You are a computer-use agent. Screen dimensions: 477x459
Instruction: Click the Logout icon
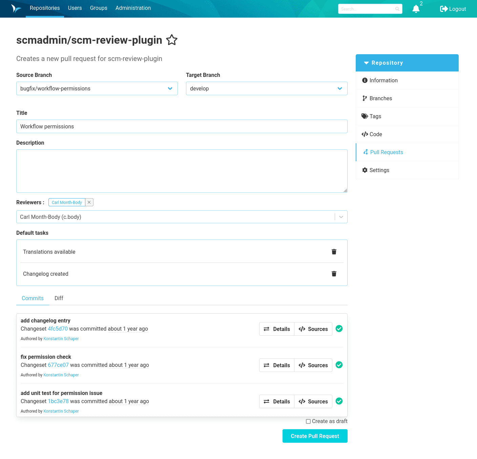(444, 9)
